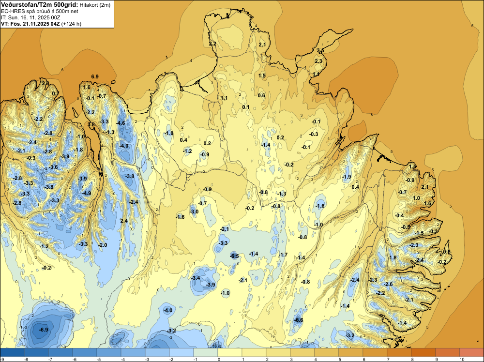Click the legend tick label 0

click(219, 359)
